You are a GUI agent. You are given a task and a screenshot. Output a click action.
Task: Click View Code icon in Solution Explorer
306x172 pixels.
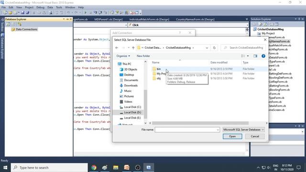click(x=272, y=24)
